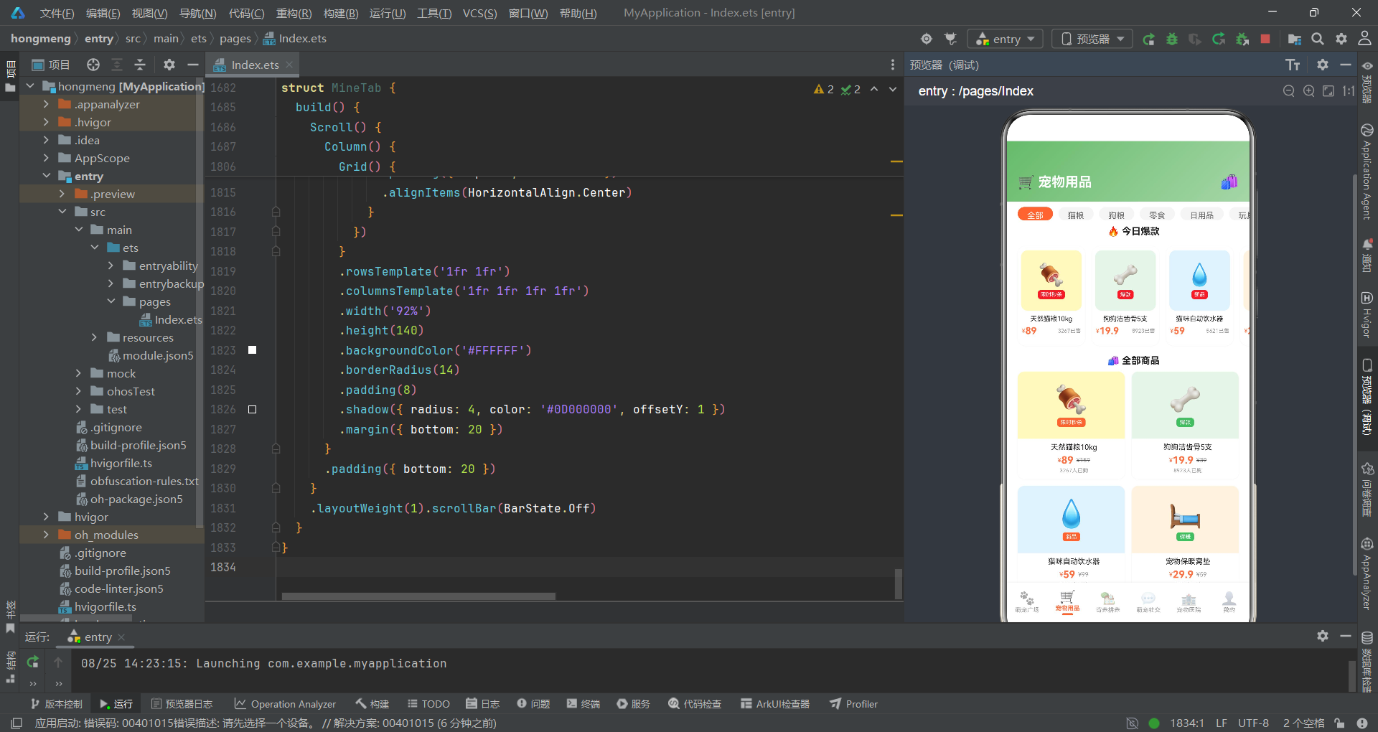Click the attach debugger bug icon

coord(1242,39)
